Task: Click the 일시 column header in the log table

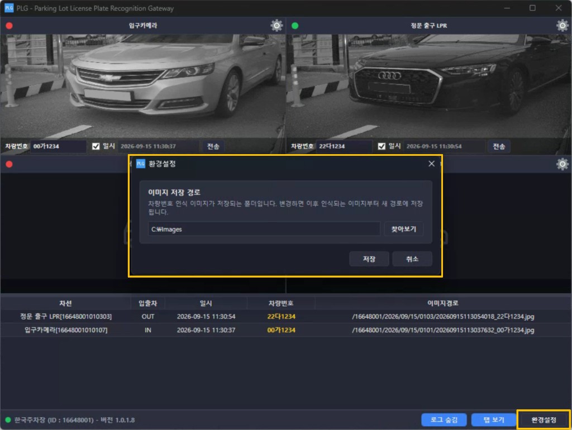Action: (206, 303)
